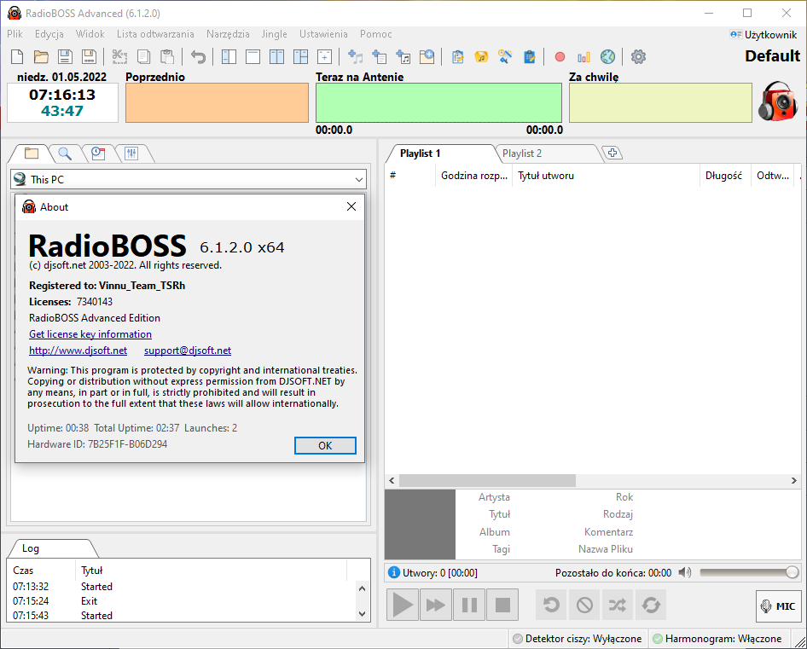This screenshot has width=807, height=649.
Task: Open the Edycja menu
Action: [x=49, y=34]
